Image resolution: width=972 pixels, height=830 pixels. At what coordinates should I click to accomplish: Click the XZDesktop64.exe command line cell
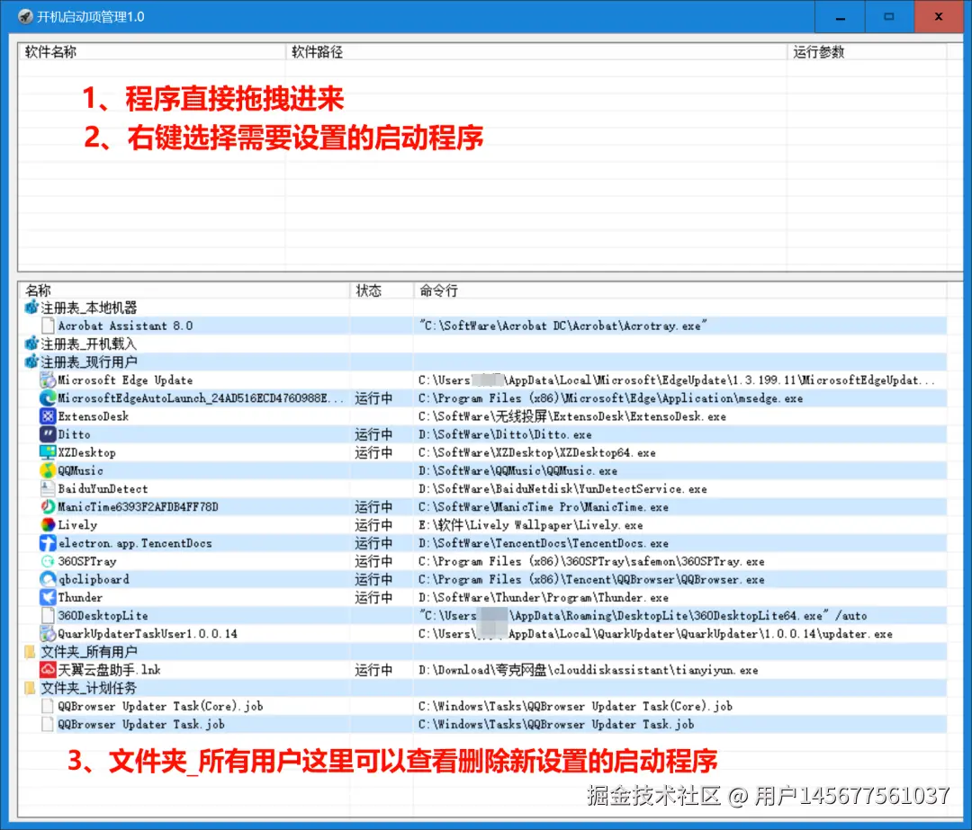[536, 452]
